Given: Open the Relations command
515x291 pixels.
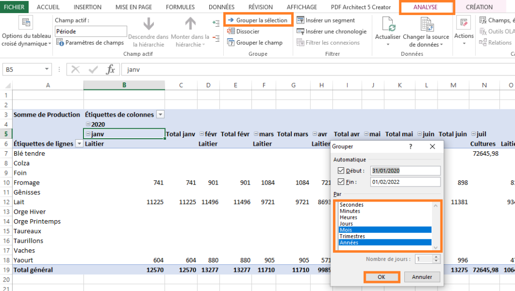Looking at the screenshot, I should click(x=495, y=42).
